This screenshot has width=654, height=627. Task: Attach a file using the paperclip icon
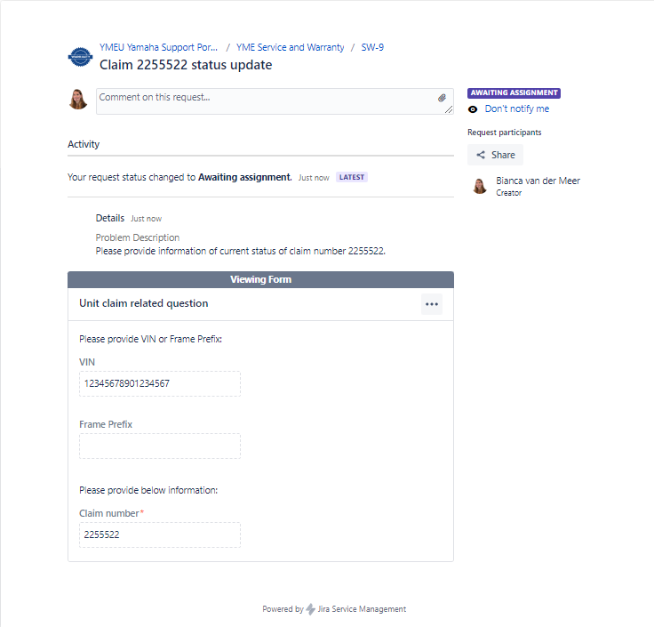[442, 98]
